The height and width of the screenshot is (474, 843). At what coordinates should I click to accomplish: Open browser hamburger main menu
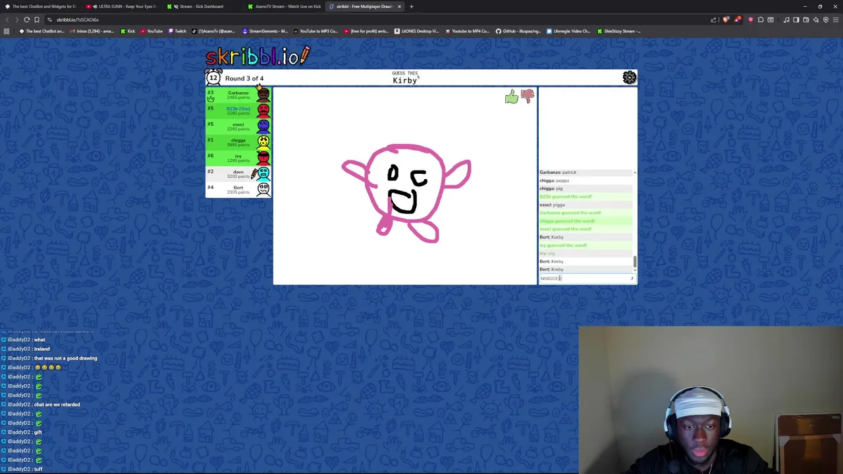pos(835,20)
